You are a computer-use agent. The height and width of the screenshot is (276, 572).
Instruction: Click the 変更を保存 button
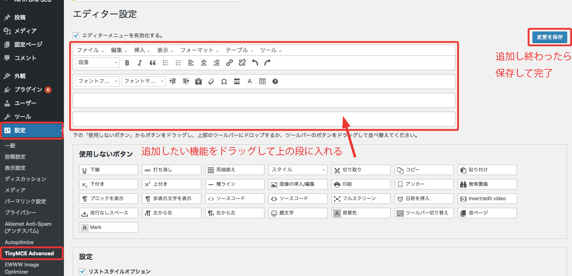pyautogui.click(x=550, y=37)
